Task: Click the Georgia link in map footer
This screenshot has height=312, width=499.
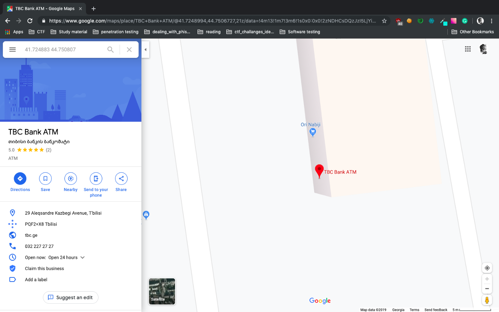Action: tap(398, 310)
